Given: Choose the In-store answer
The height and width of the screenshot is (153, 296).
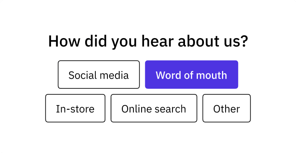Looking at the screenshot, I should pos(75,108).
